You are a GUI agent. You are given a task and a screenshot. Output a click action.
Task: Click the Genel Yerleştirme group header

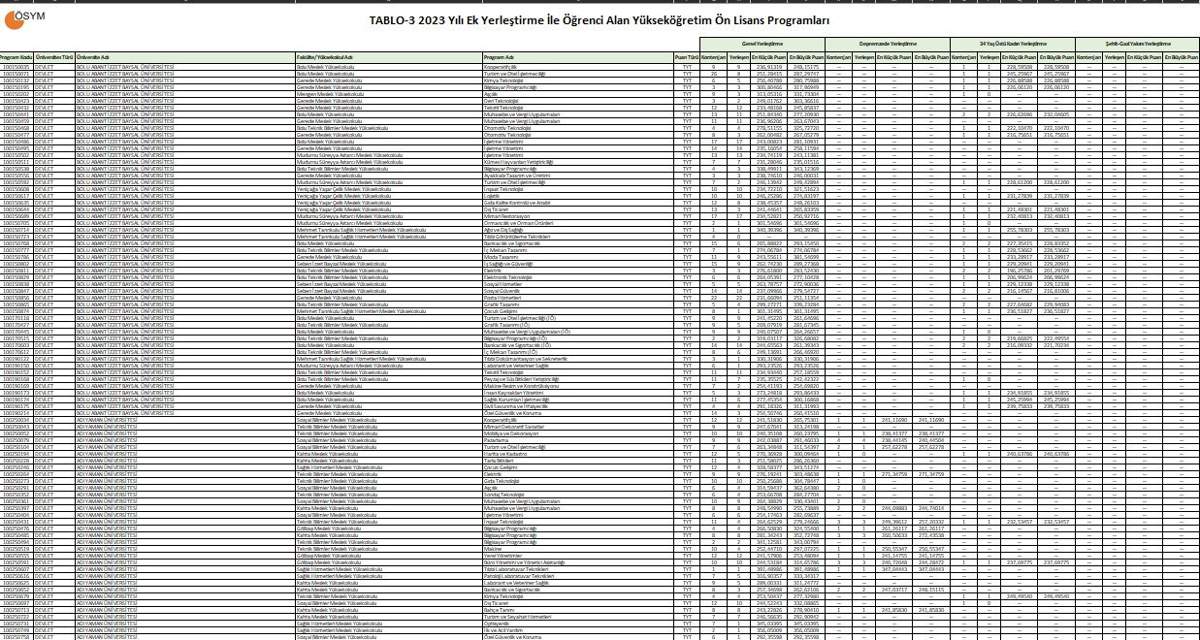(762, 44)
